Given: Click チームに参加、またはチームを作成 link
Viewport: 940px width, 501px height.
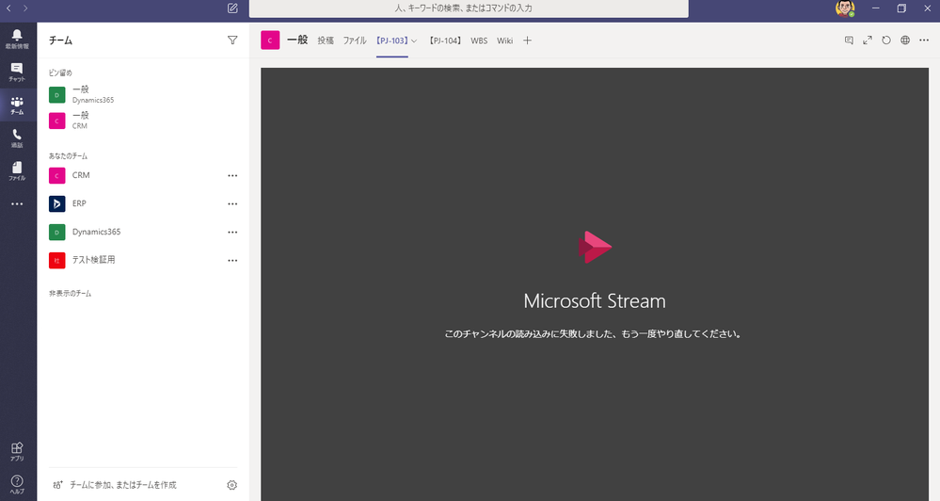Looking at the screenshot, I should 123,485.
